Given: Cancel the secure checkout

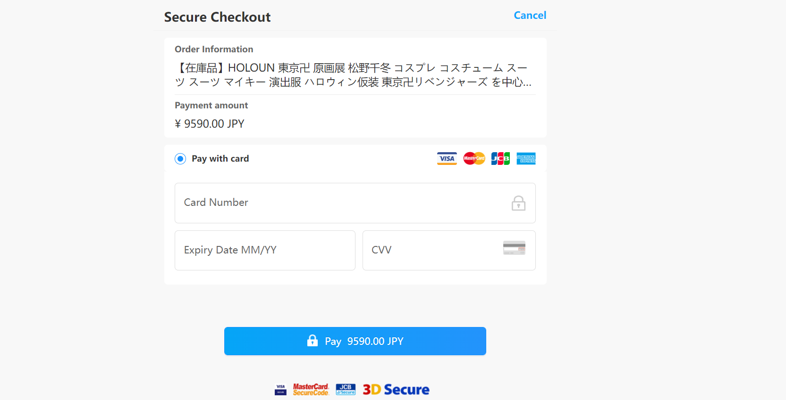Looking at the screenshot, I should (x=530, y=16).
